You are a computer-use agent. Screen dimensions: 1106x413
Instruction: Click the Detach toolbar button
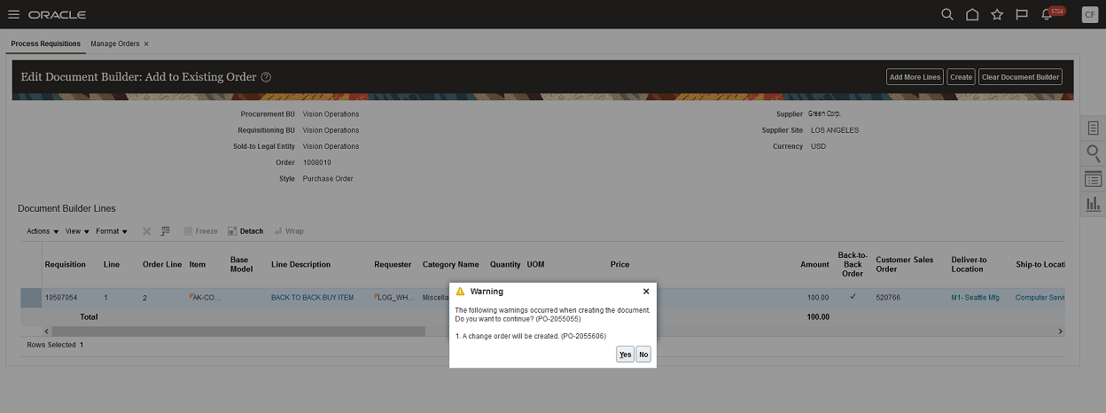coord(245,231)
